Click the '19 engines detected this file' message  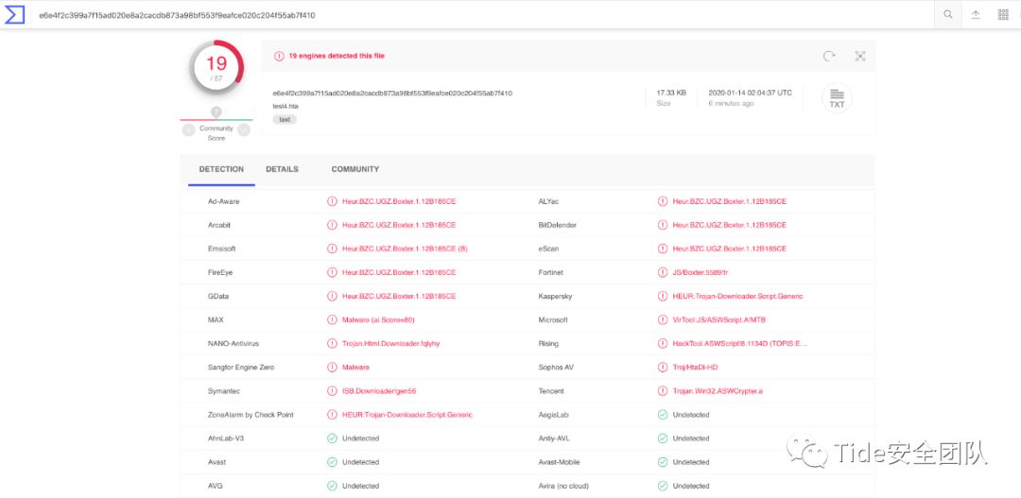click(x=337, y=56)
